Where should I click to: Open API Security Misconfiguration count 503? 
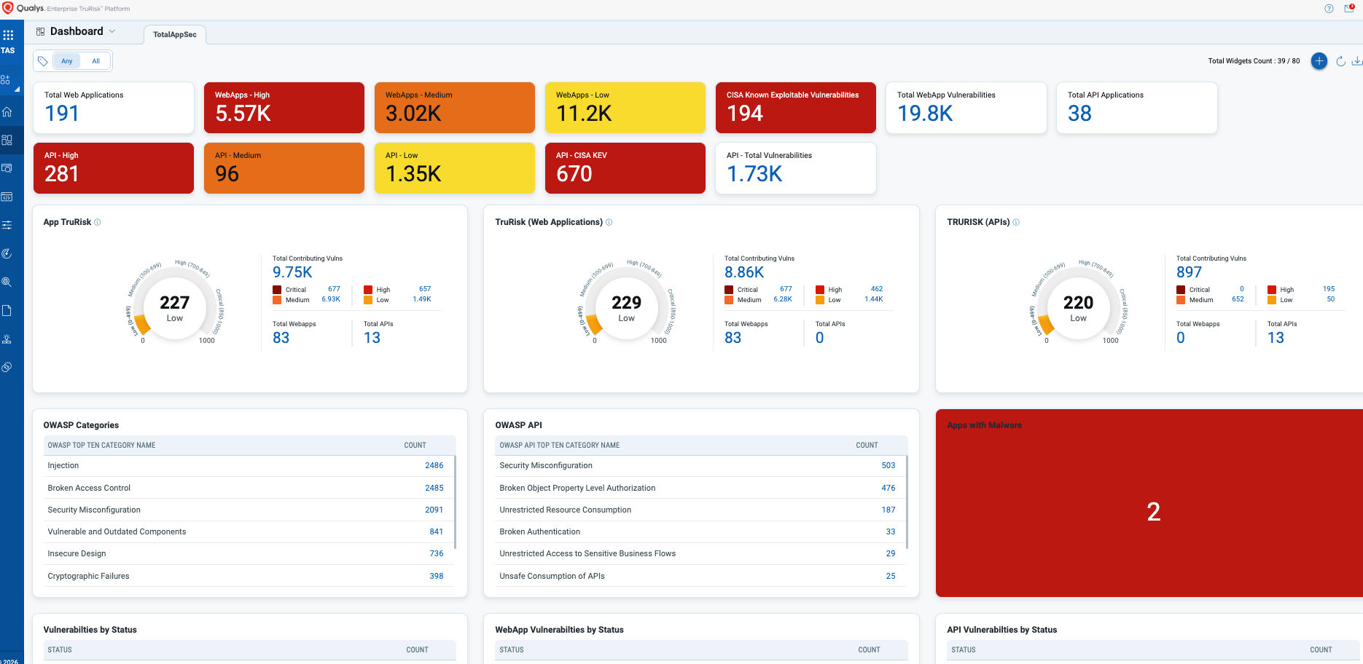click(x=888, y=466)
